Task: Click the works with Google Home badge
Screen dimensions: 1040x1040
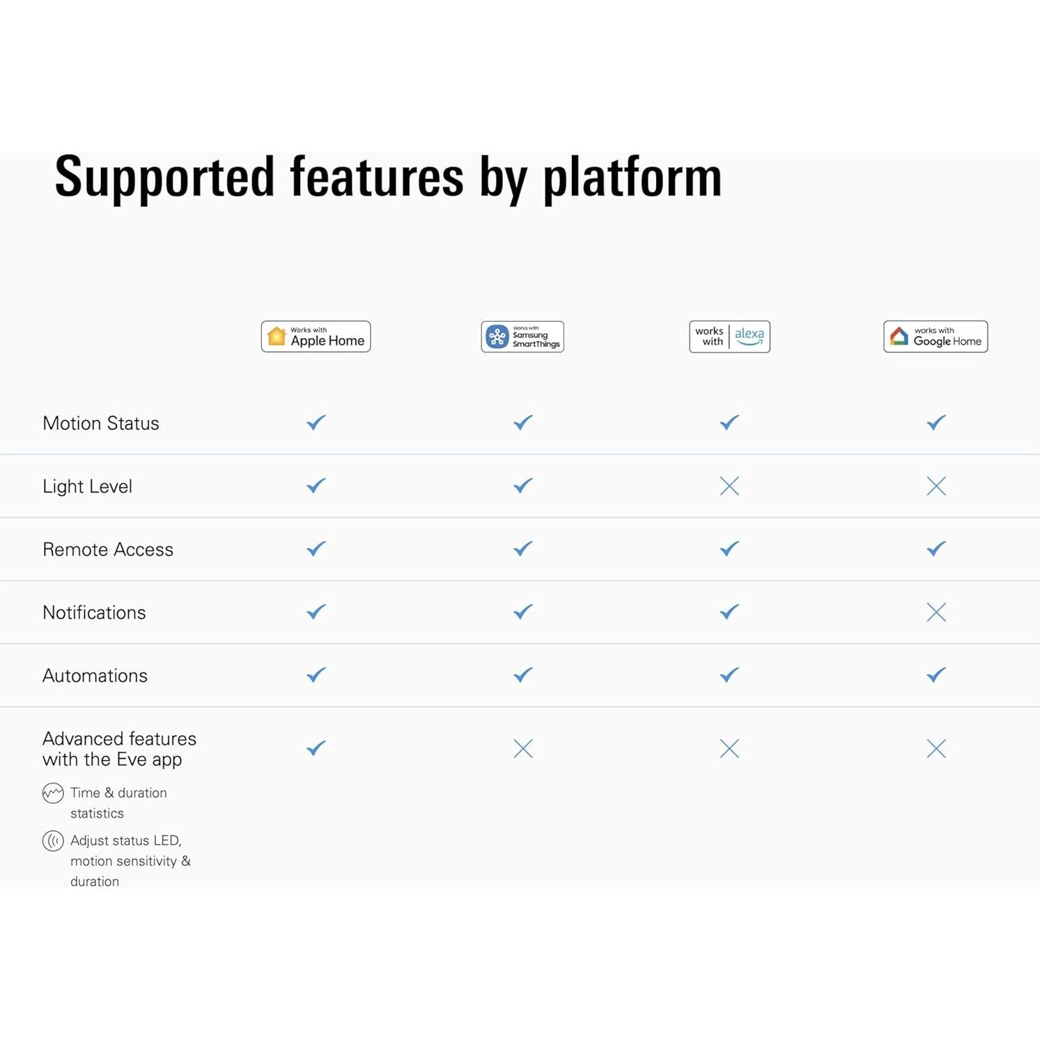Action: click(936, 336)
